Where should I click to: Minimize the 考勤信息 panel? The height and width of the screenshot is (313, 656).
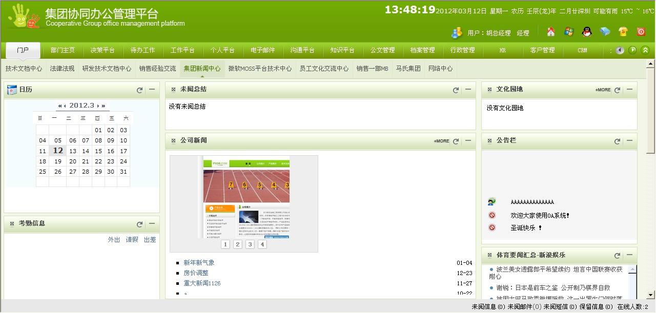[x=152, y=224]
